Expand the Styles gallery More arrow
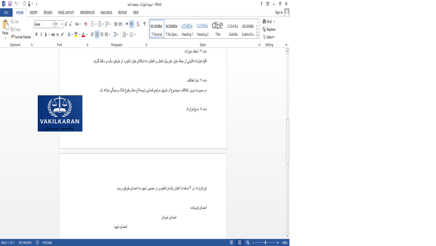The height and width of the screenshot is (246, 436). coord(258,36)
